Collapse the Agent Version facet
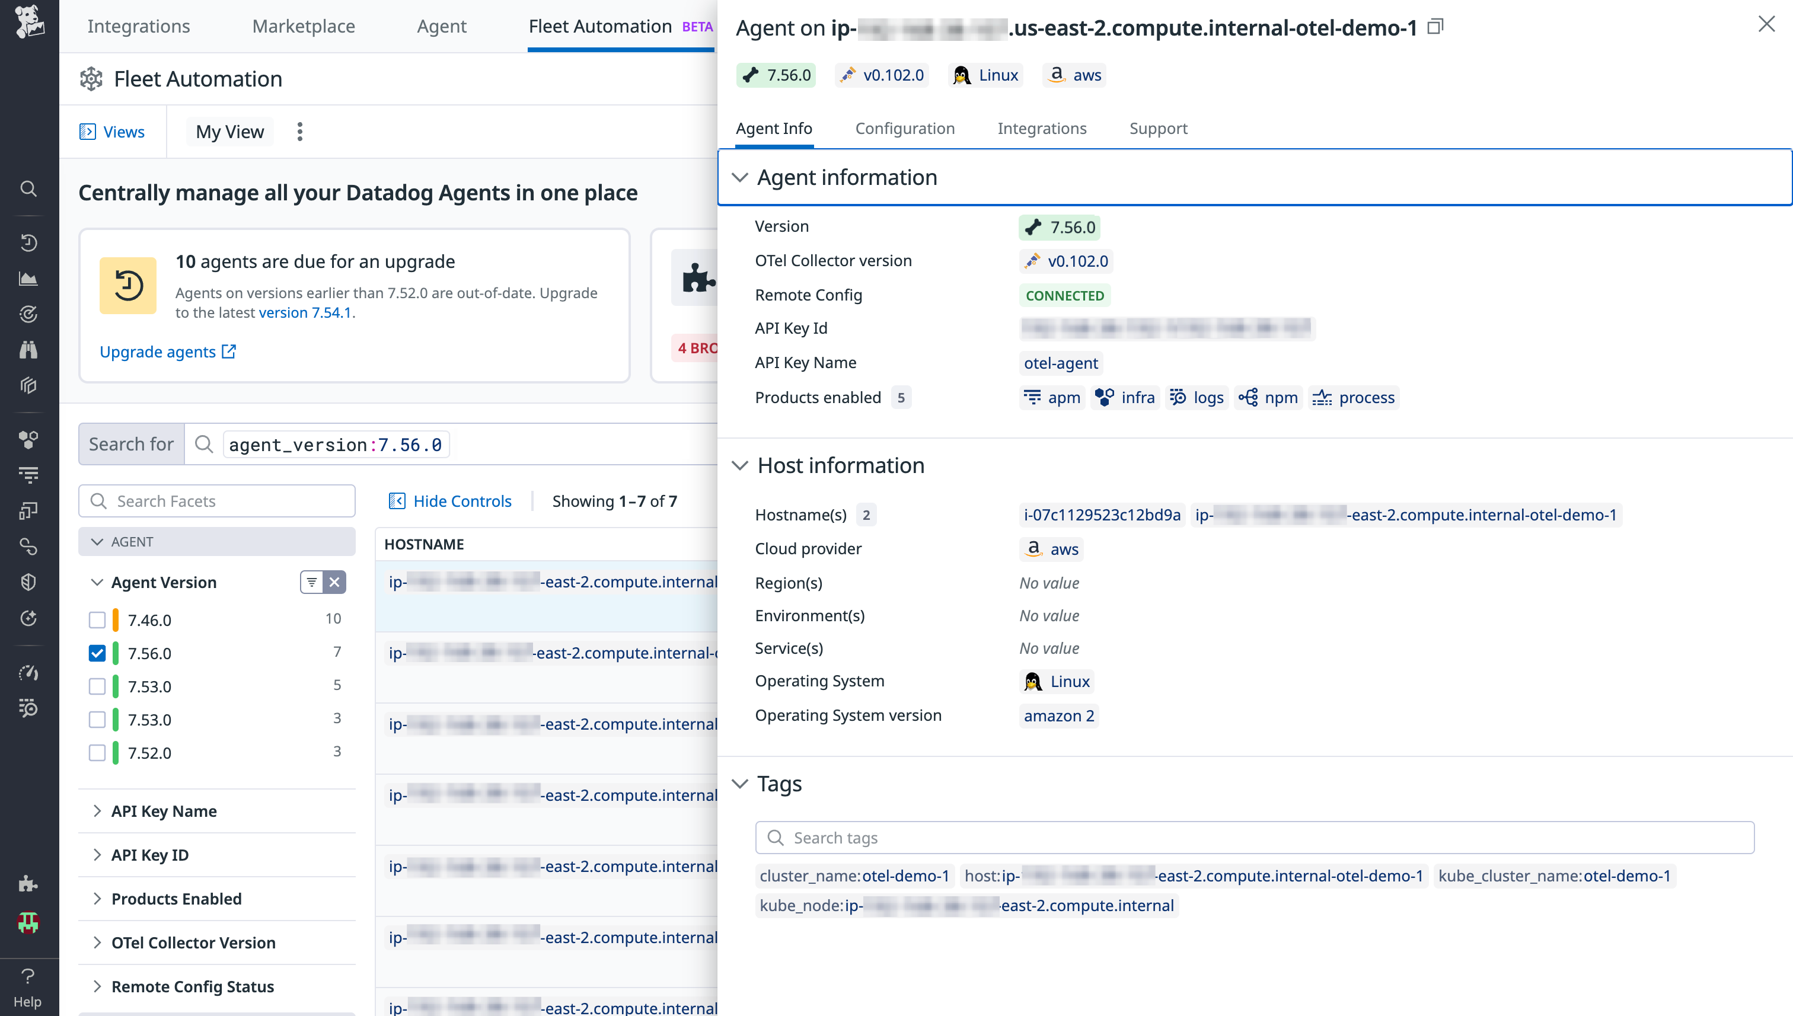This screenshot has height=1016, width=1793. point(97,582)
